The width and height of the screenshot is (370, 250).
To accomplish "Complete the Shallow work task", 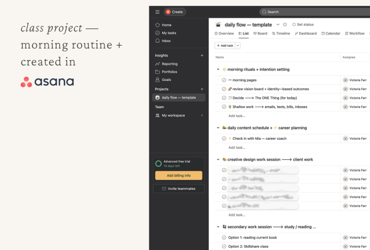I will (224, 107).
